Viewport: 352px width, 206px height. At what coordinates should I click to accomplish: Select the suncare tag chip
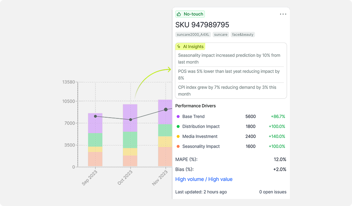click(220, 34)
